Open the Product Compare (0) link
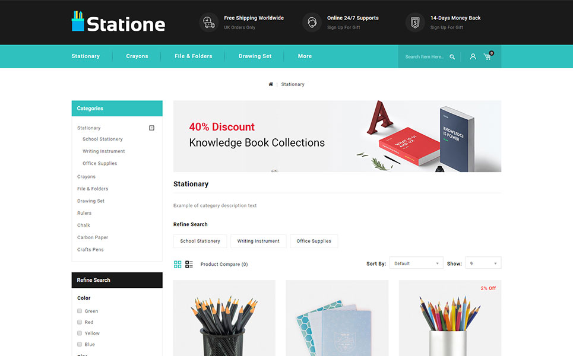Screen dimensions: 573x356 click(224, 265)
